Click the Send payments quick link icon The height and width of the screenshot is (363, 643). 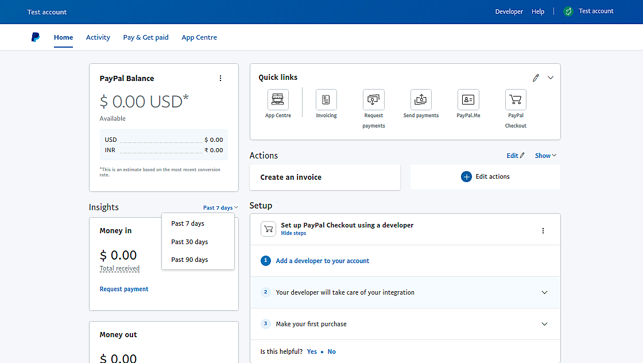pyautogui.click(x=421, y=100)
